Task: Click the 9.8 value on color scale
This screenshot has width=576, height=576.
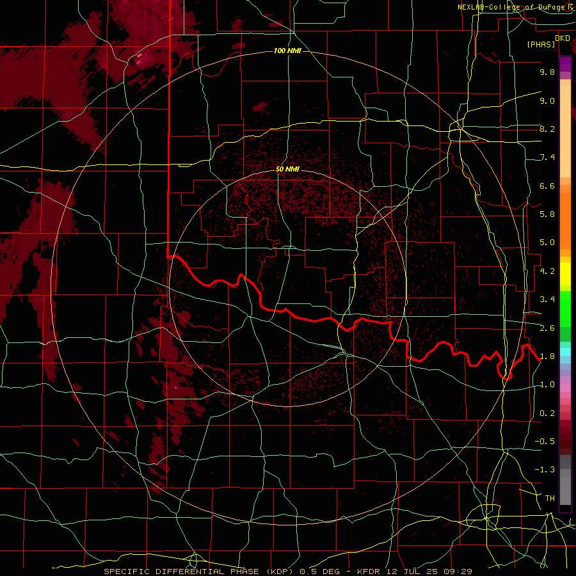Action: 547,72
